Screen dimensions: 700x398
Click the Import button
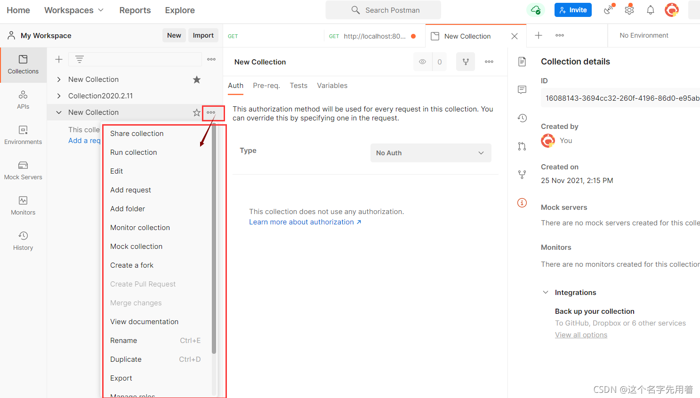tap(203, 35)
